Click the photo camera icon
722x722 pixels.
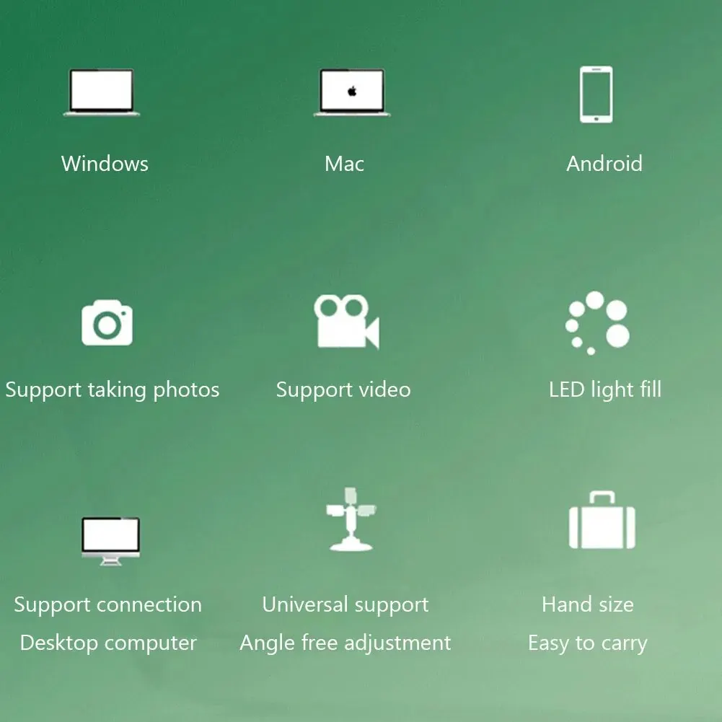107,322
